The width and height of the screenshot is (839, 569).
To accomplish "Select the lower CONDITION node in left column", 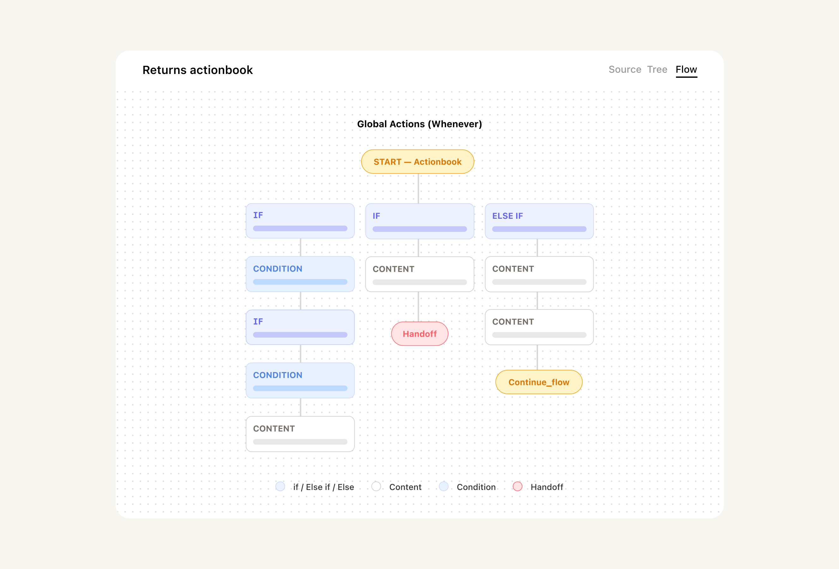I will 300,380.
